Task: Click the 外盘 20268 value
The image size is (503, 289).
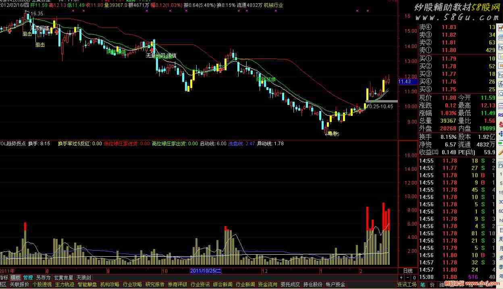Action: tap(448, 128)
